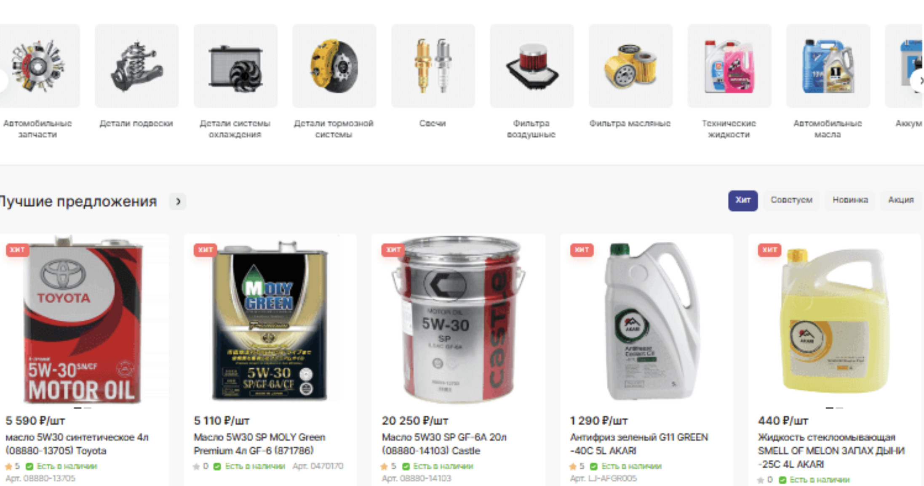This screenshot has width=924, height=486.
Task: Open the Фильтра масляные category icon
Action: (x=630, y=66)
